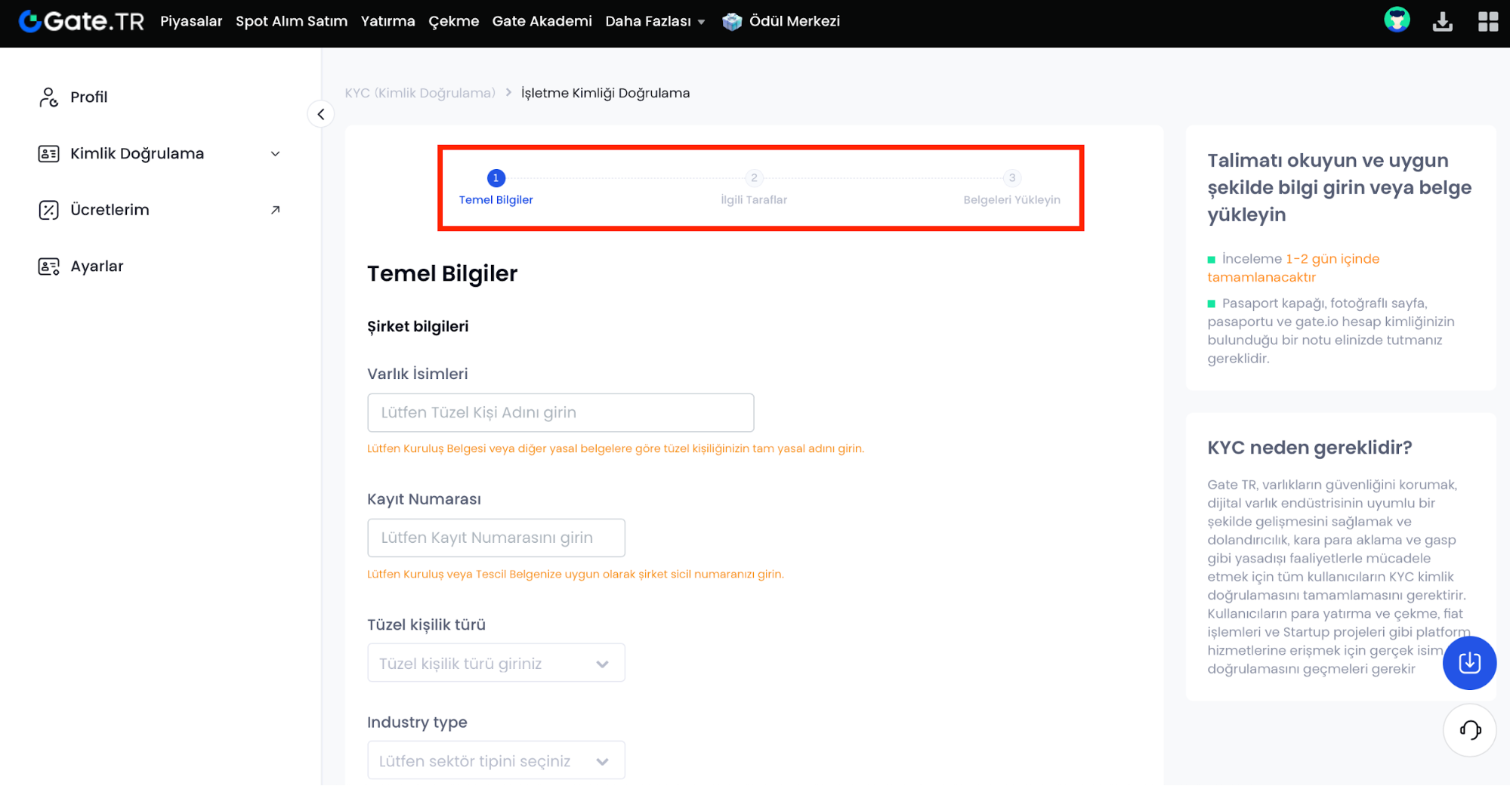The height and width of the screenshot is (786, 1510).
Task: Open Profil in the sidebar
Action: coord(88,97)
